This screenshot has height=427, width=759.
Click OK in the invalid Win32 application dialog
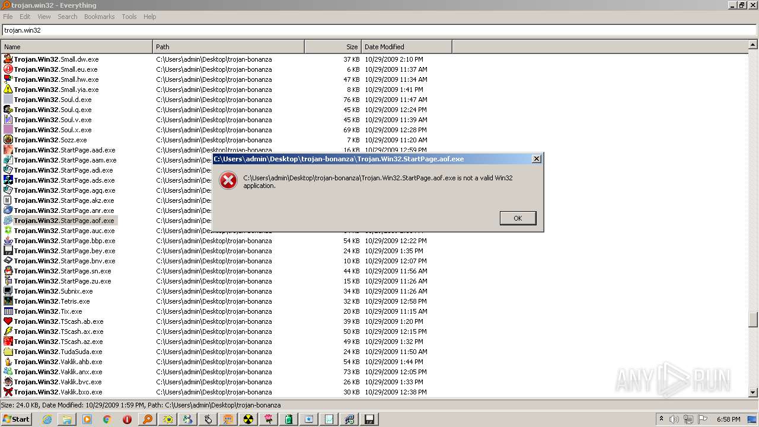[518, 218]
